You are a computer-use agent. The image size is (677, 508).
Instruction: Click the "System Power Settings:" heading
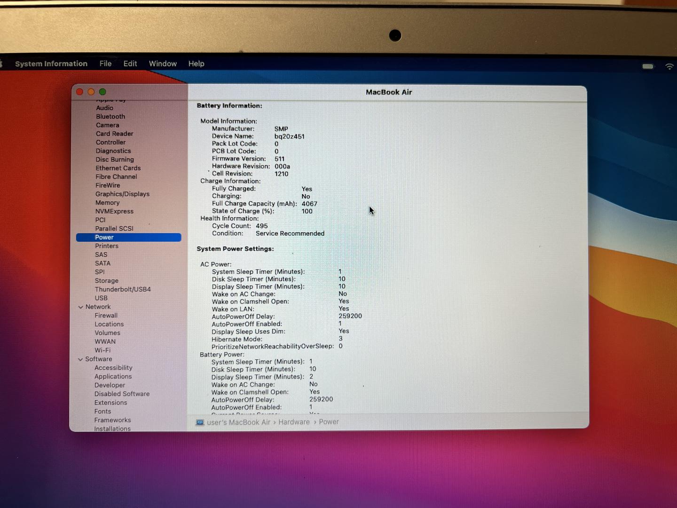coord(235,249)
